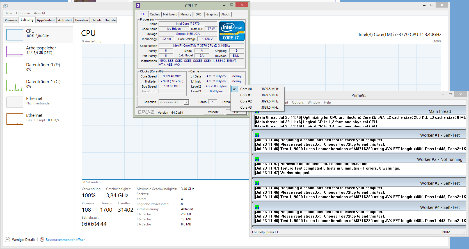The width and height of the screenshot is (469, 249).
Task: Click the Task Manager title bar icon
Action: (x=5, y=6)
